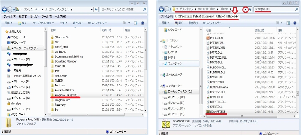Image resolution: width=301 pixels, height=135 pixels.
Task: Select the Download Manager folder row
Action: [97, 61]
